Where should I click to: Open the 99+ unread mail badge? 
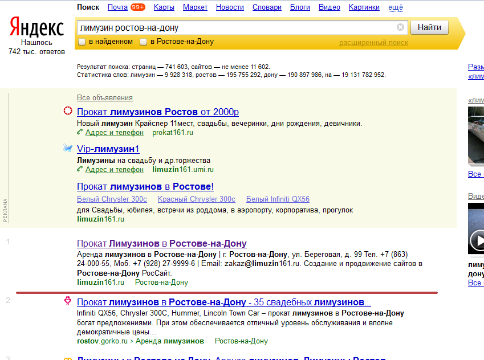pyautogui.click(x=137, y=7)
